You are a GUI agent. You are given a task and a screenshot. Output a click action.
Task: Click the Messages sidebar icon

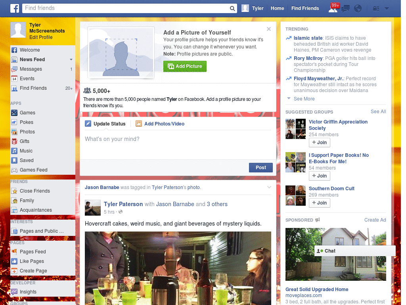coord(14,69)
